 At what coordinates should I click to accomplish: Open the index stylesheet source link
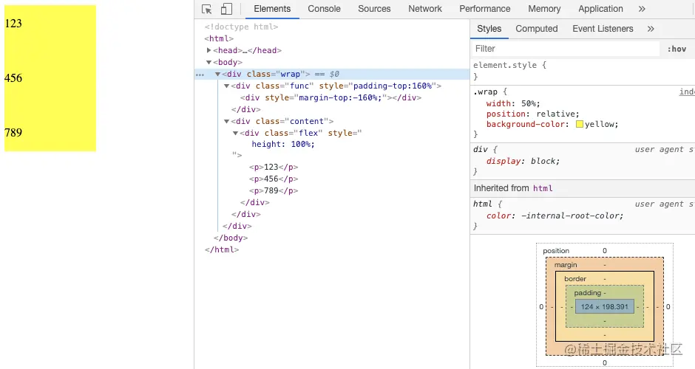(x=687, y=92)
